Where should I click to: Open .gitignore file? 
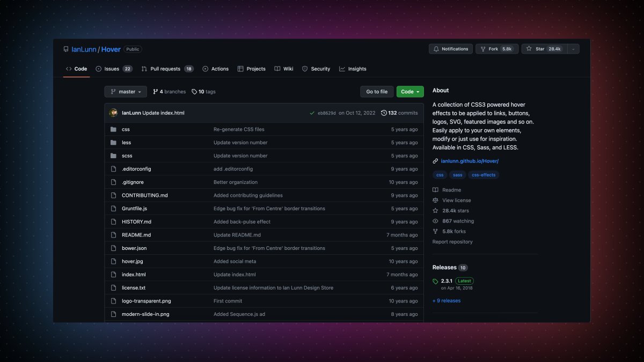pyautogui.click(x=133, y=182)
